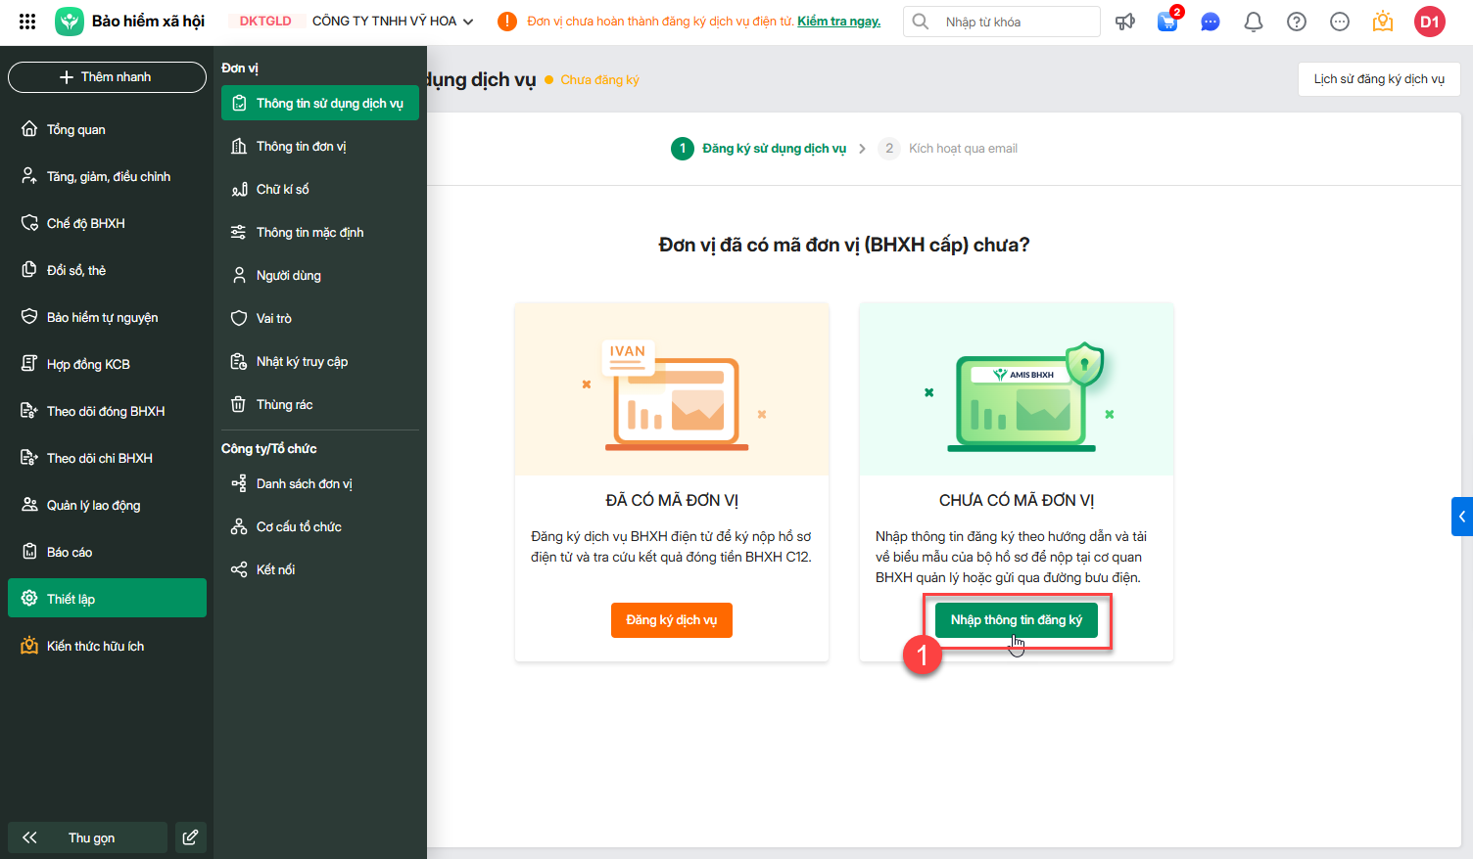The width and height of the screenshot is (1473, 859).
Task: Expand the blue side panel arrow
Action: click(x=1462, y=517)
